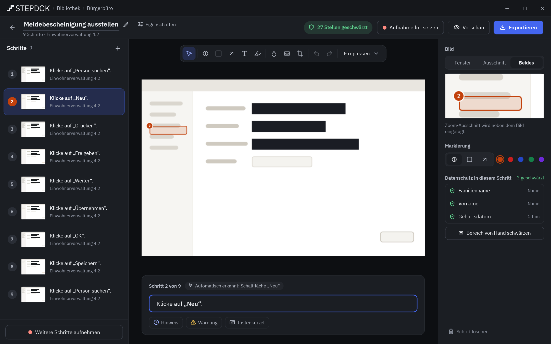Choose the blur drop tool
The image size is (551, 344).
coord(274,54)
